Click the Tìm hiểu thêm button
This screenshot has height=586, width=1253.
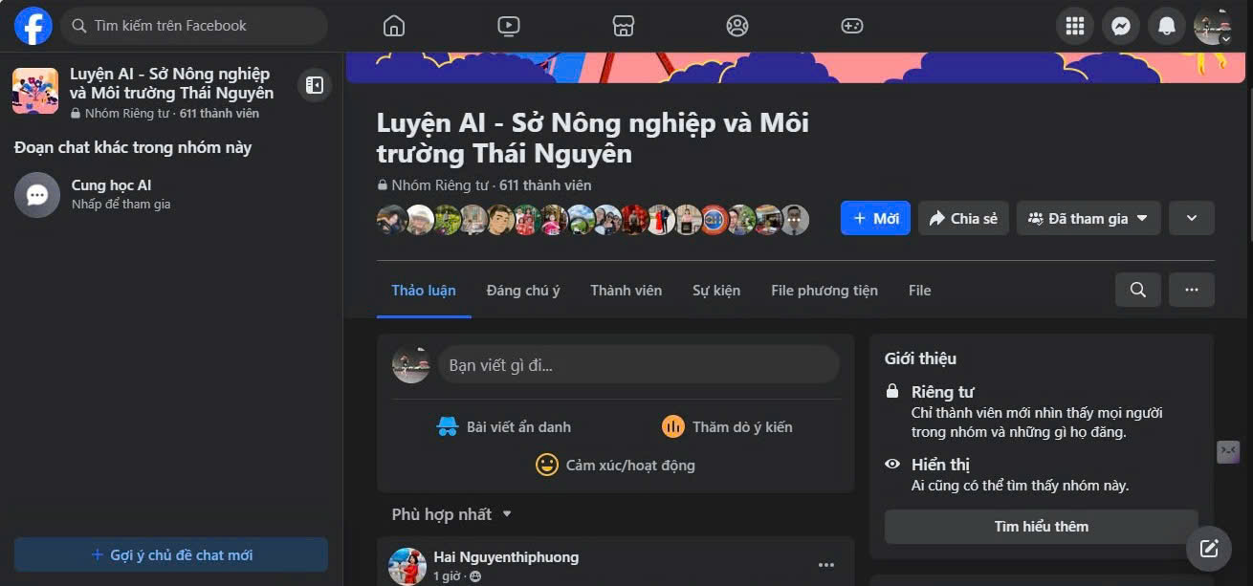pos(1041,527)
